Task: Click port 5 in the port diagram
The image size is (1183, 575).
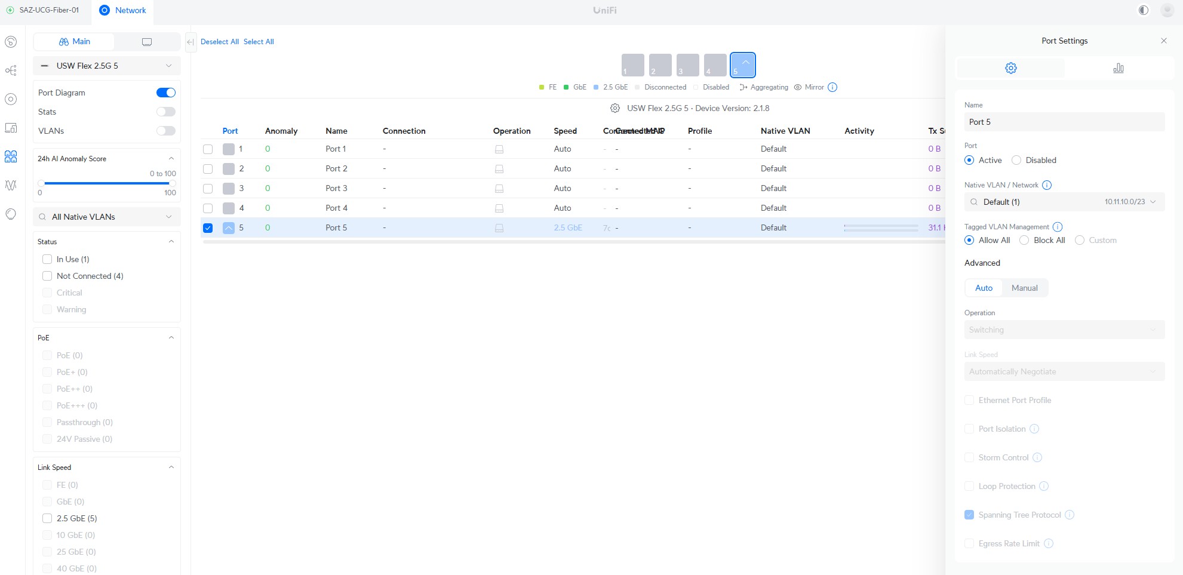Action: (x=742, y=65)
